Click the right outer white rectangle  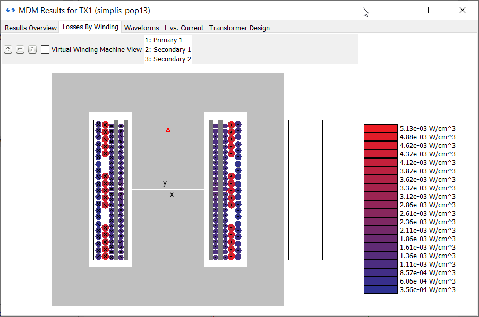tap(305, 190)
